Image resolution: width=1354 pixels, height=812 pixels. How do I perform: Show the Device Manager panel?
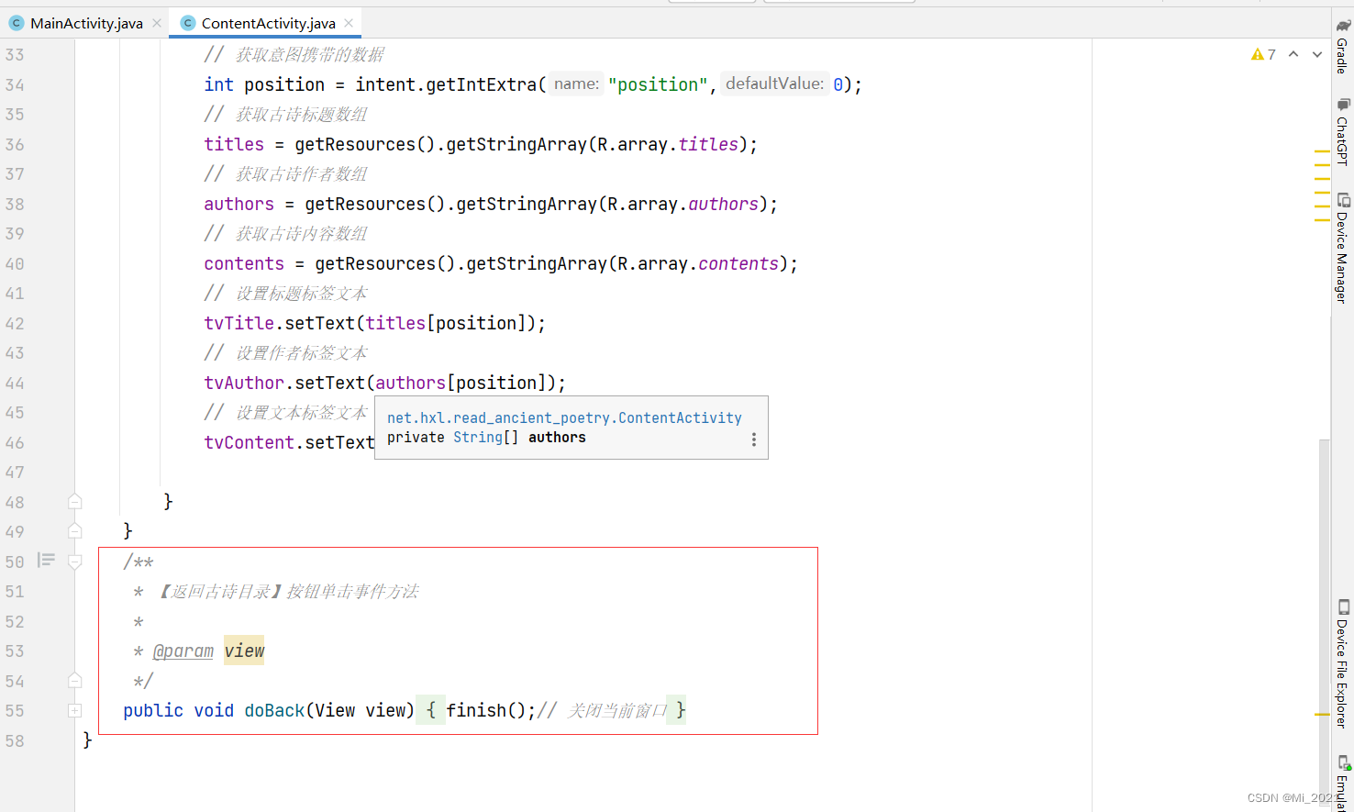point(1342,248)
